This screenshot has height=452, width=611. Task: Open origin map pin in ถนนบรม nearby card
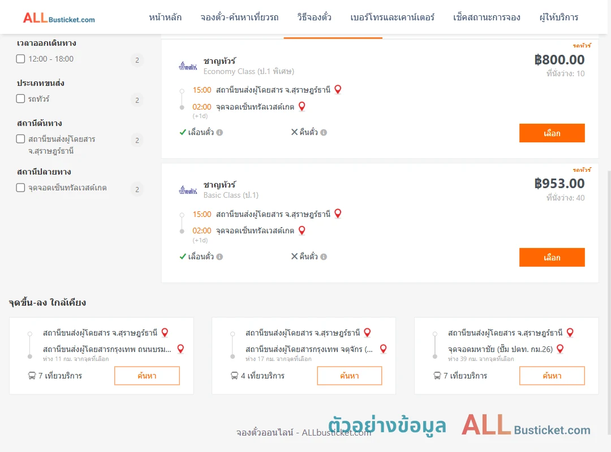pos(165,332)
